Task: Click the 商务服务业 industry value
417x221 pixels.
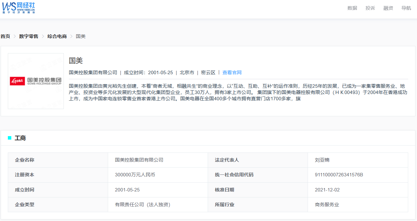Action: [327, 205]
